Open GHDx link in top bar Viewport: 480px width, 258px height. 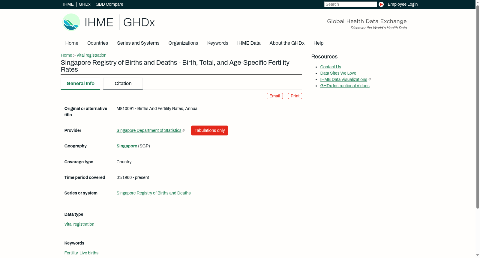[x=85, y=4]
